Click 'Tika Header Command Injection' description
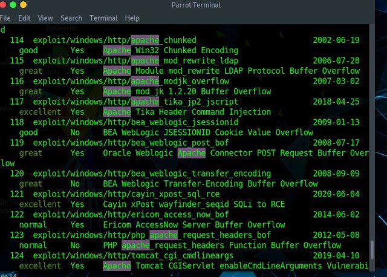 click(x=203, y=112)
